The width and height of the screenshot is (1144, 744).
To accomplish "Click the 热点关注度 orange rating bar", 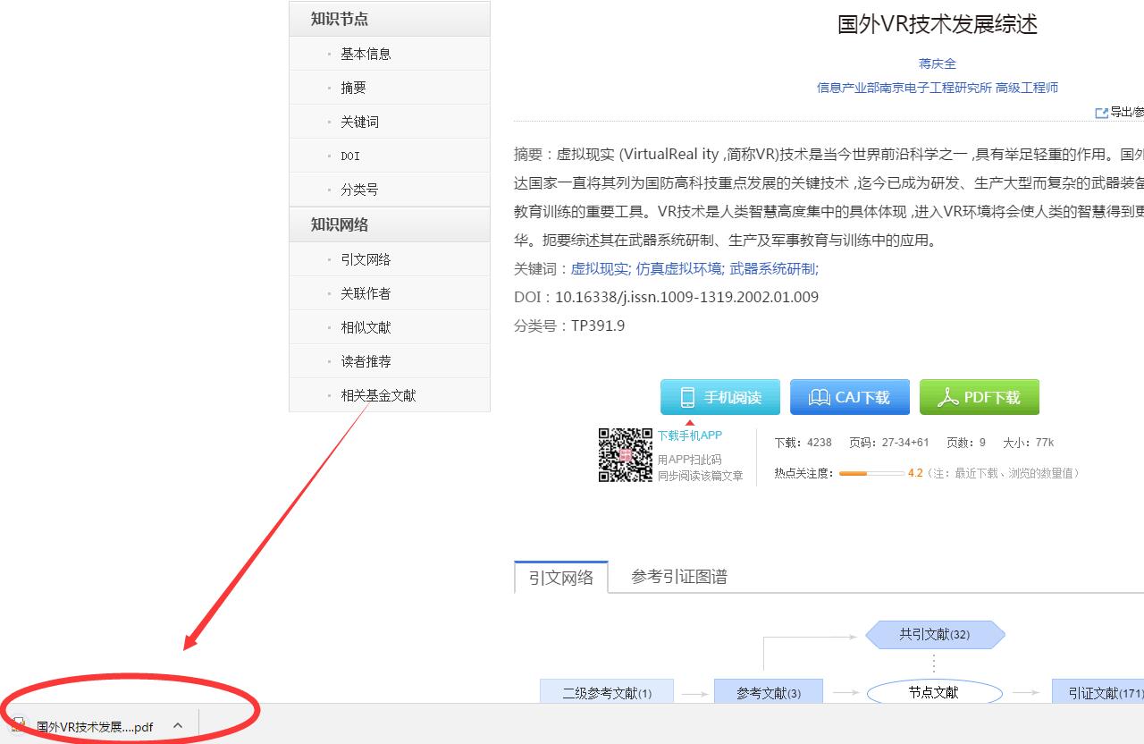I will point(870,473).
